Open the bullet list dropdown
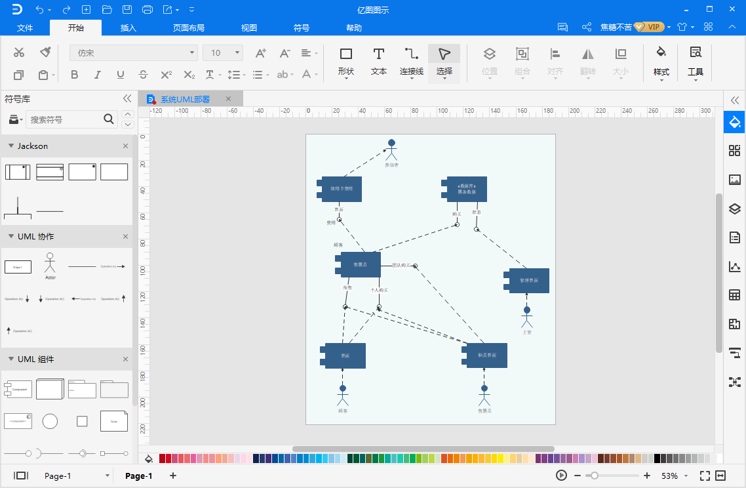The width and height of the screenshot is (746, 488). (x=261, y=75)
